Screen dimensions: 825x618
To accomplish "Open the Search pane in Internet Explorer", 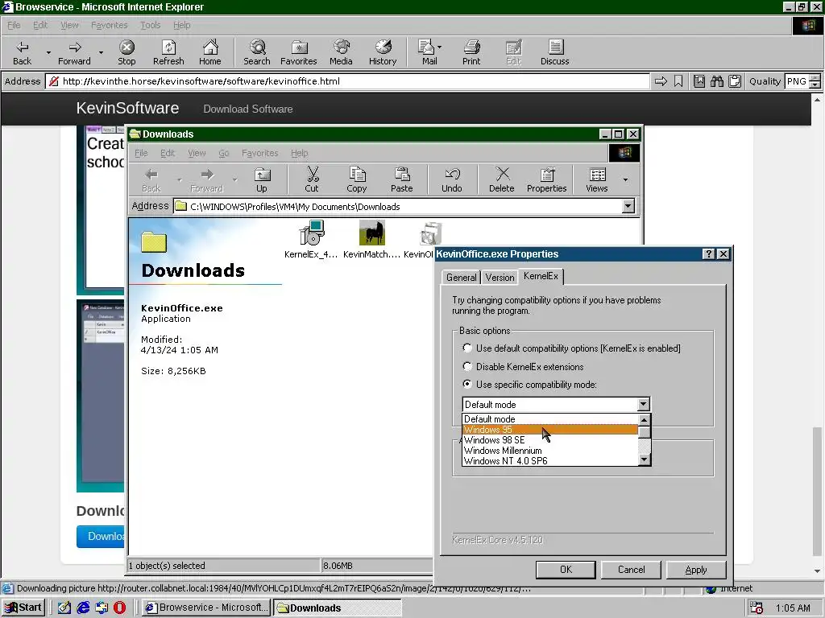I will [x=257, y=52].
